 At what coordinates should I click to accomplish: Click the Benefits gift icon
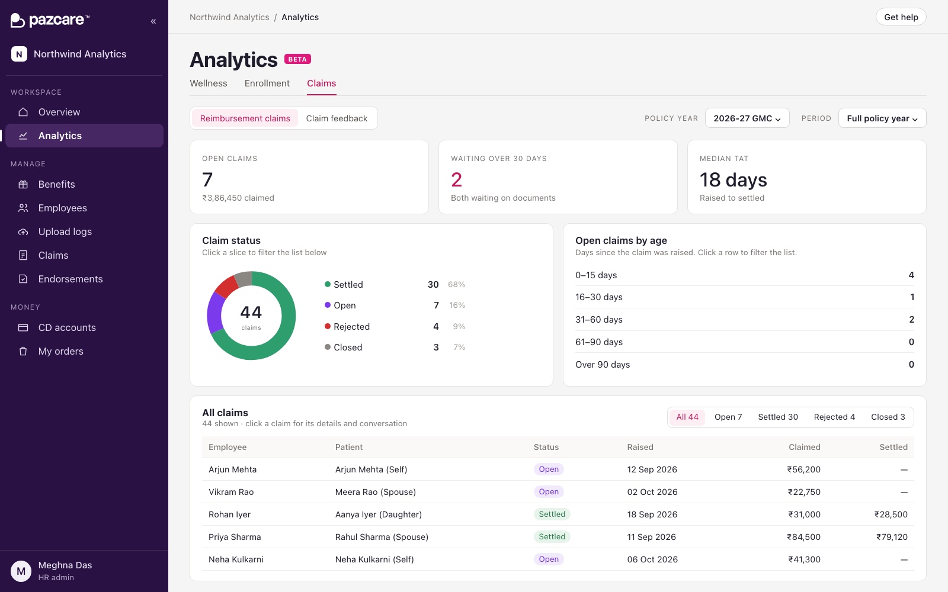(x=23, y=184)
